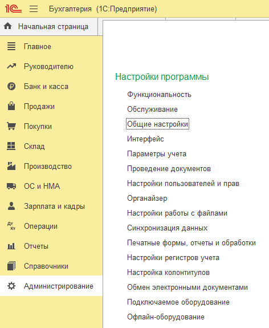Open Печатные формы, отчеты и обработки

[191, 243]
